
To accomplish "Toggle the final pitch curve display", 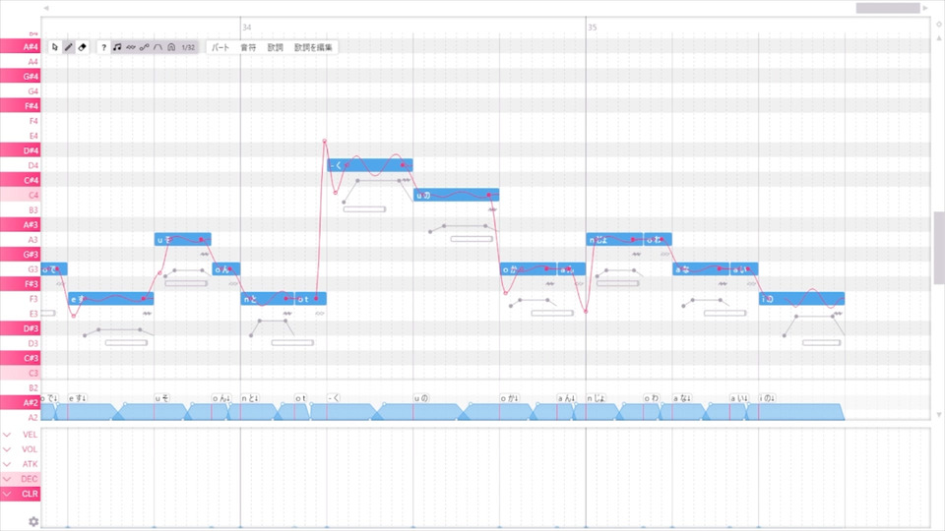I will pos(157,47).
